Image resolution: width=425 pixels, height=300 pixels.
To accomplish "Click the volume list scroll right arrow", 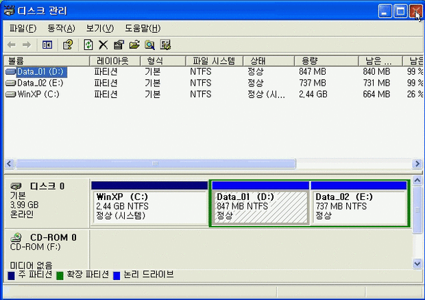I will tap(417, 164).
